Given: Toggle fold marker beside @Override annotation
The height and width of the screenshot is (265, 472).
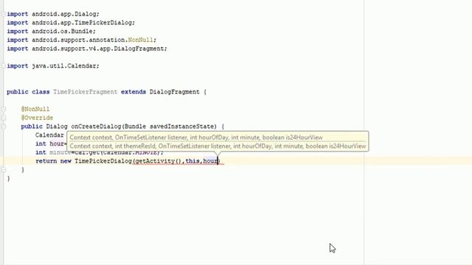Looking at the screenshot, I should coord(3,118).
